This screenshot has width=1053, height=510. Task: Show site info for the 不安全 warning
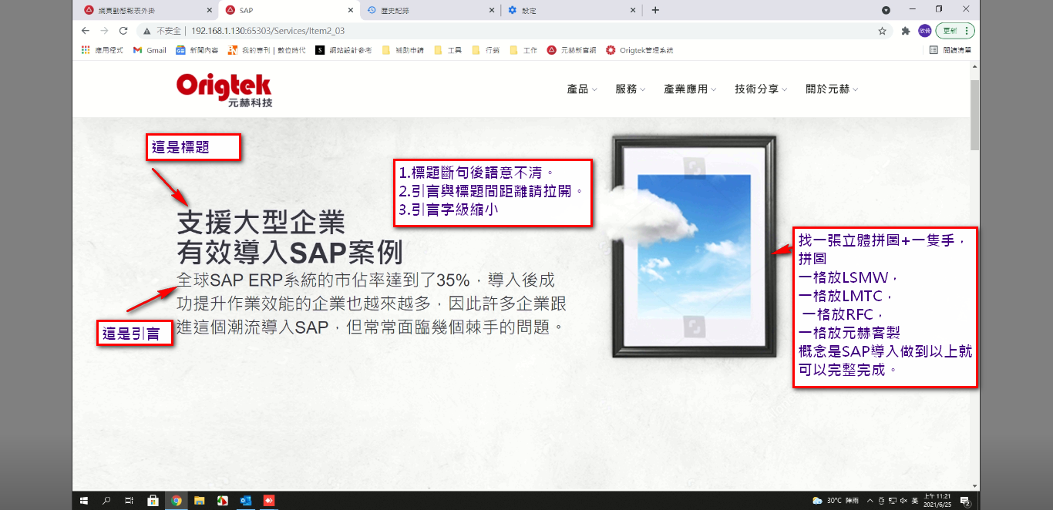click(162, 31)
